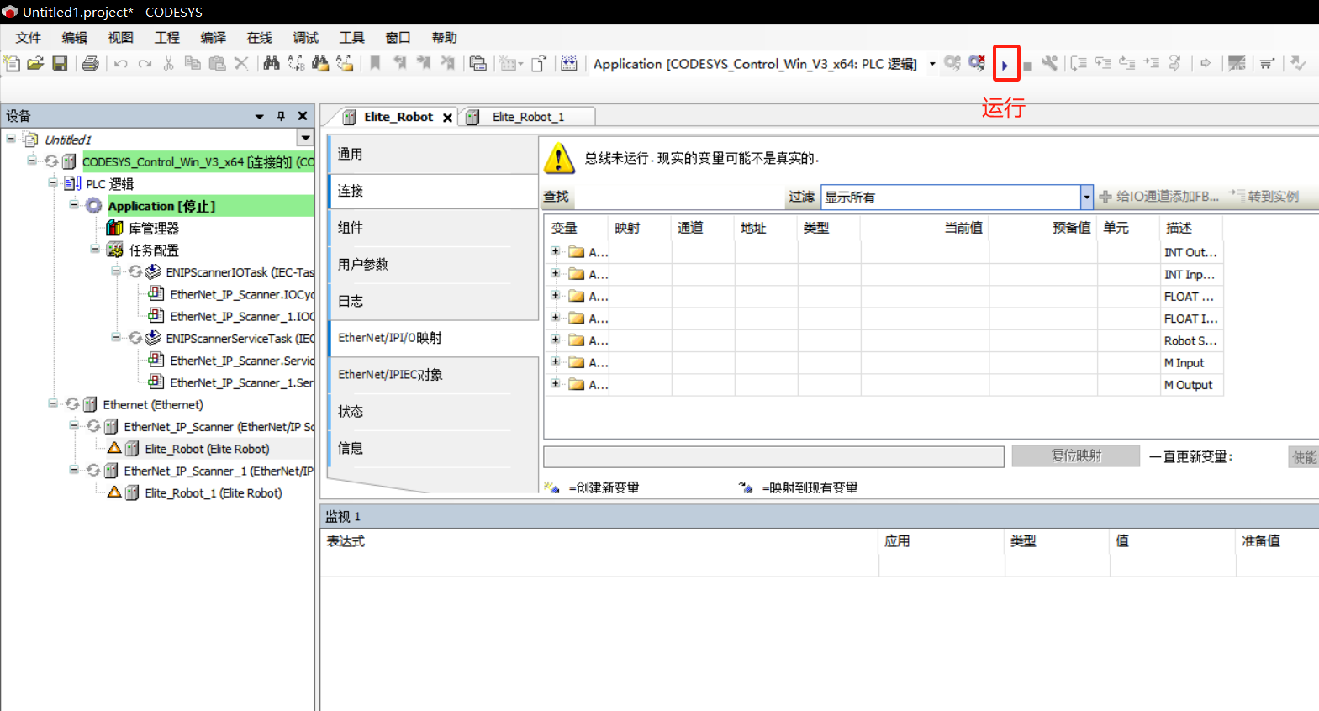
Task: Click the 复位映射 button
Action: (x=1075, y=456)
